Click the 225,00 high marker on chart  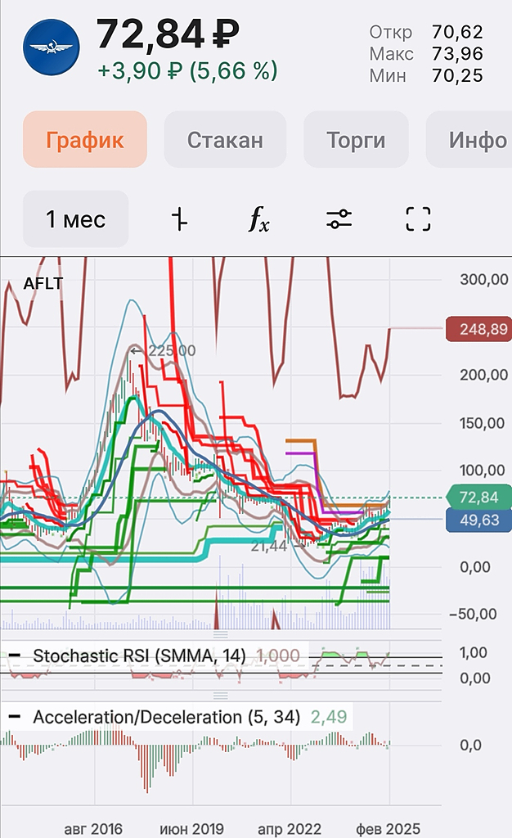164,350
